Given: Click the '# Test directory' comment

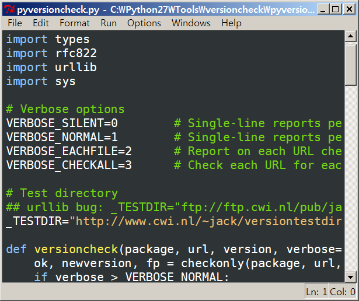Looking at the screenshot, I should coord(62,193).
